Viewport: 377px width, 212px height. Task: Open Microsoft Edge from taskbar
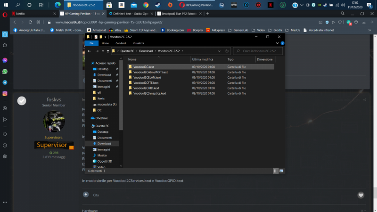click(57, 5)
